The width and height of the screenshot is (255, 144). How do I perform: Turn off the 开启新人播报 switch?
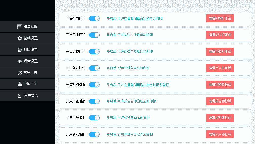coord(94,134)
